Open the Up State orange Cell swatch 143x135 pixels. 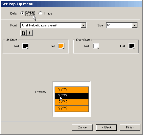(61, 46)
